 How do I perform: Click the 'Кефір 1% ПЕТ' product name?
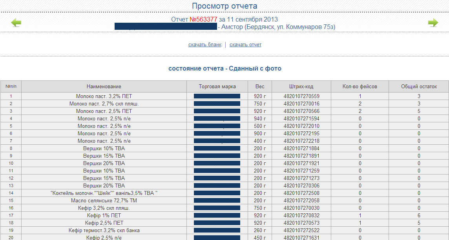[104, 216]
